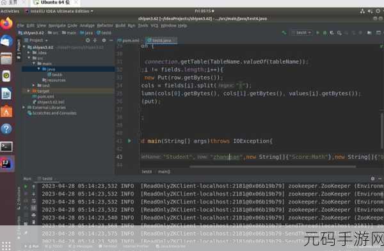This screenshot has width=384, height=251.
Task: Toggle the vertical Project tool window button
Action: coord(19,49)
